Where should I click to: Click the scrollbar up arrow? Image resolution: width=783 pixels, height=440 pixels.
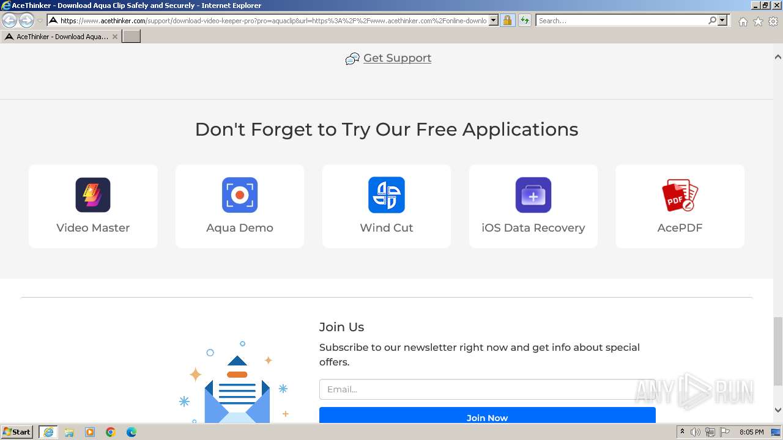tap(777, 57)
